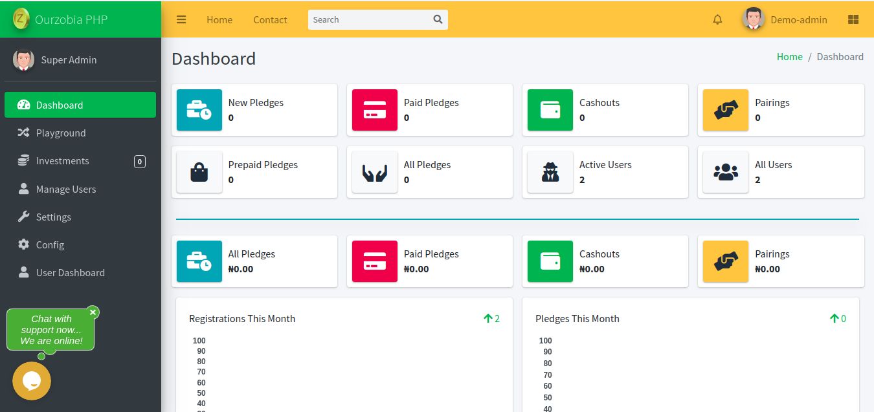Viewport: 874px width, 412px height.
Task: Dismiss the chat support popup
Action: pyautogui.click(x=93, y=312)
